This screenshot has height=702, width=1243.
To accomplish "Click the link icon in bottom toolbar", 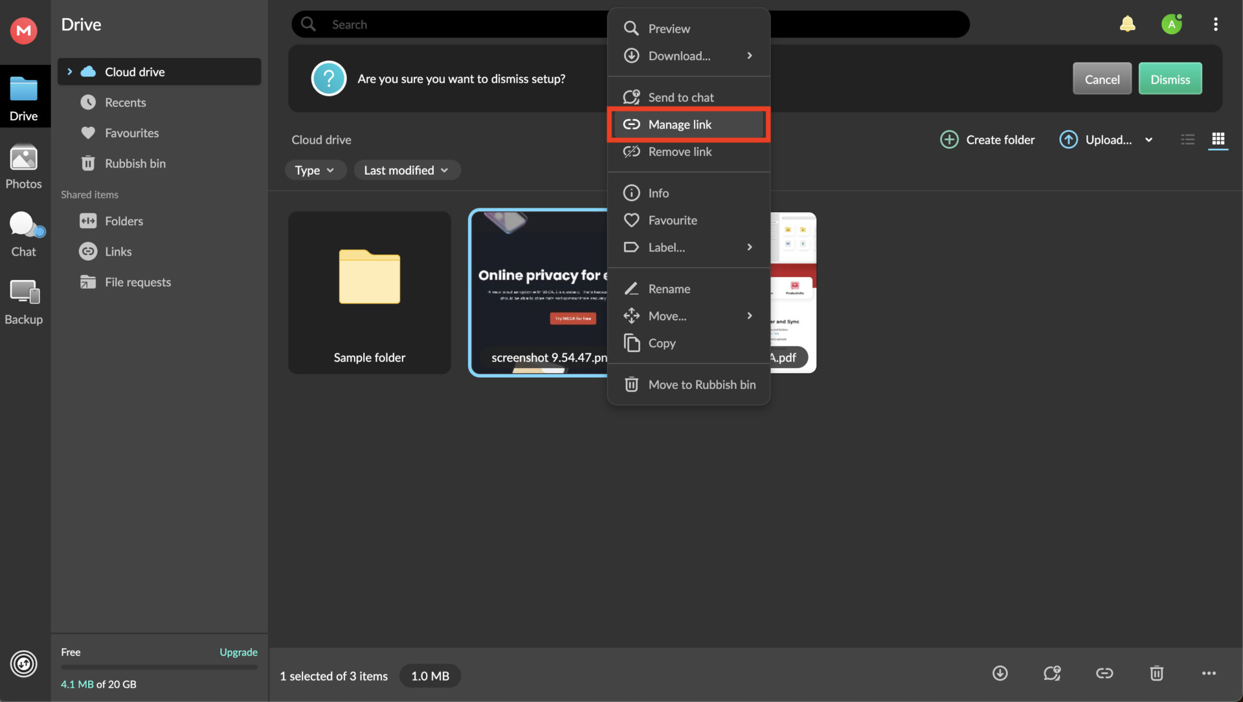I will [1104, 673].
